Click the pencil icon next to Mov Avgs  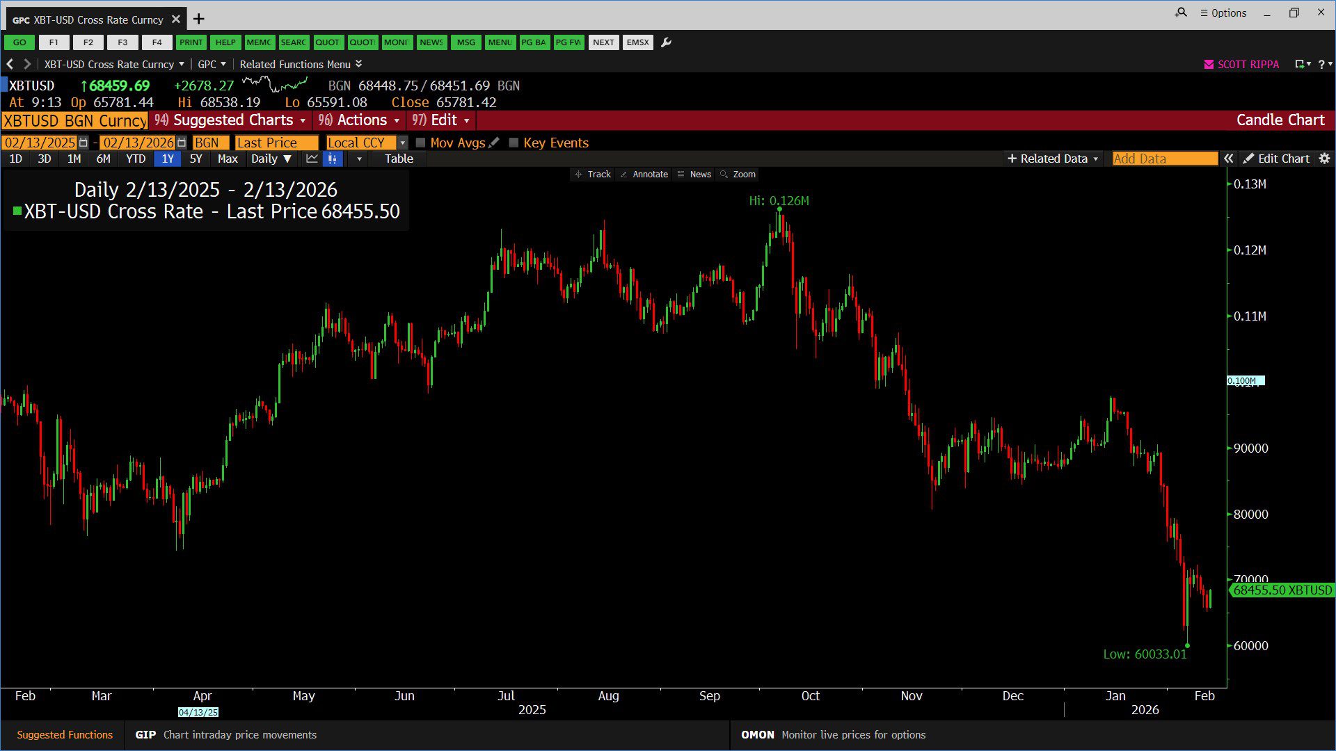pyautogui.click(x=494, y=143)
